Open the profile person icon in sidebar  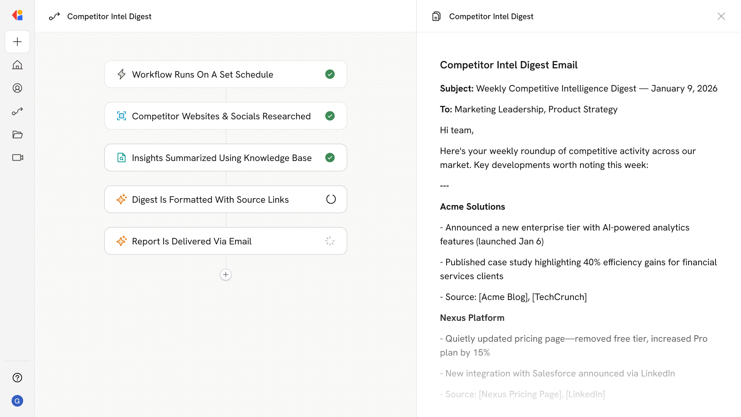(x=17, y=88)
